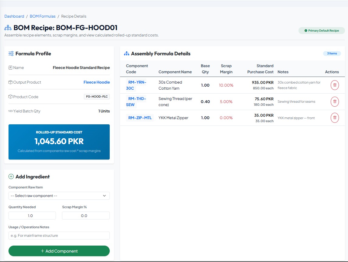The image size is (348, 262).
Task: Click the Output Product box icon
Action: [10, 82]
